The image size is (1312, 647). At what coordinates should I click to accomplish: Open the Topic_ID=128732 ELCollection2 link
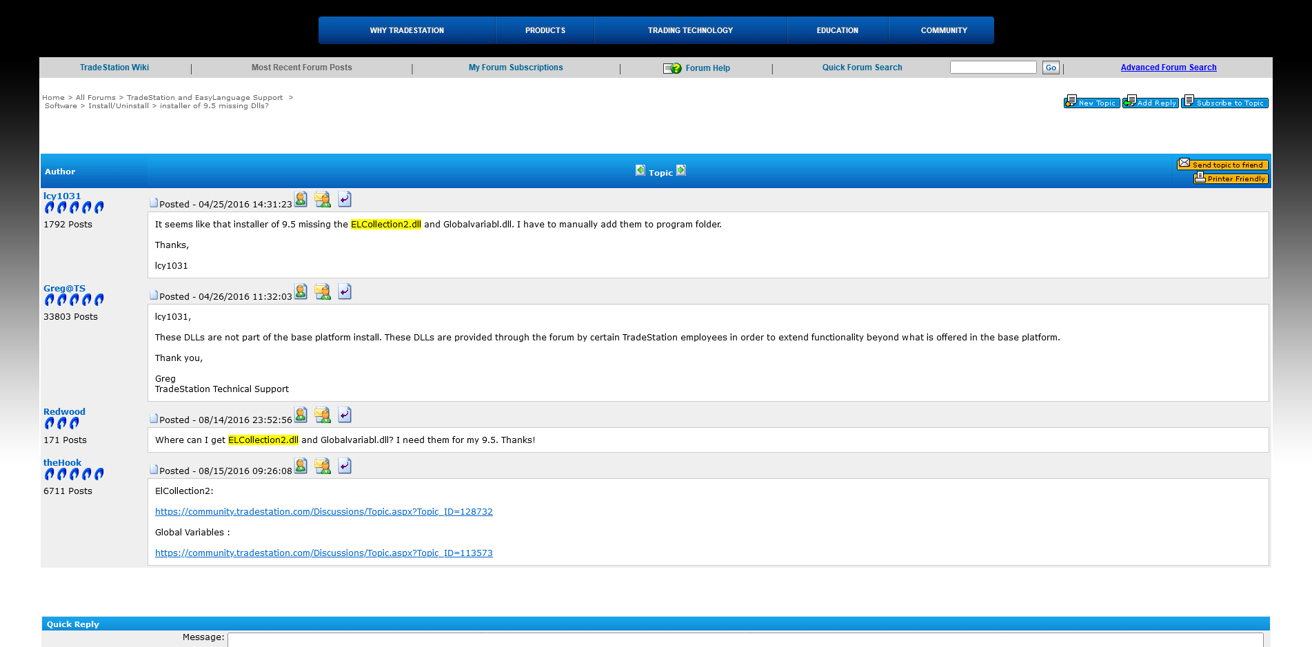[324, 512]
